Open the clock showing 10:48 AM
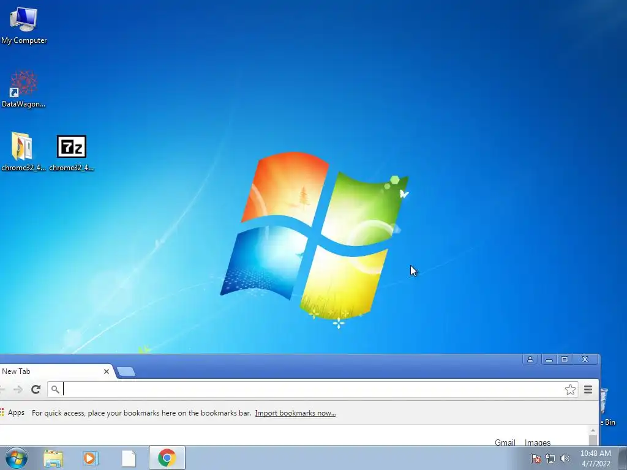 [x=595, y=458]
